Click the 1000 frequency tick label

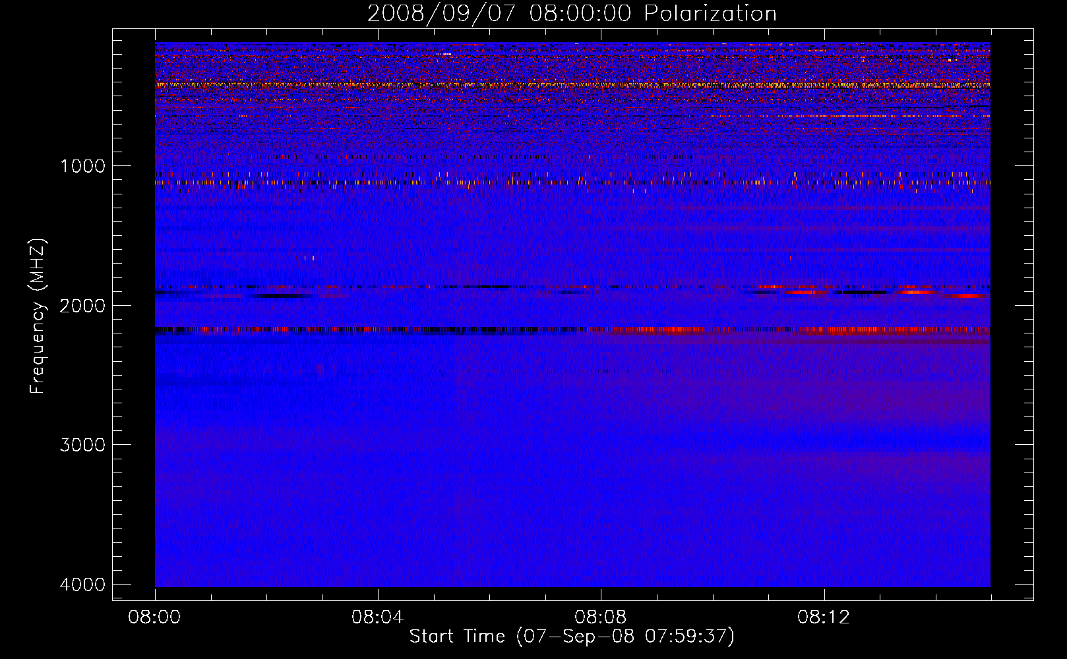[x=82, y=166]
